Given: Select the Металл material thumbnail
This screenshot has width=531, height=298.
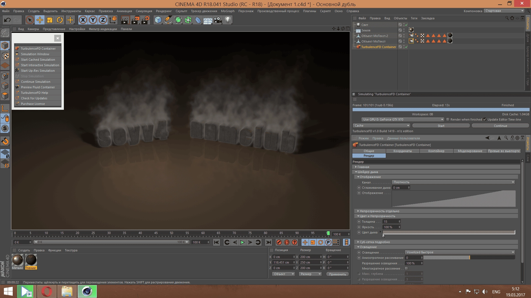Looking at the screenshot, I should pos(17,260).
